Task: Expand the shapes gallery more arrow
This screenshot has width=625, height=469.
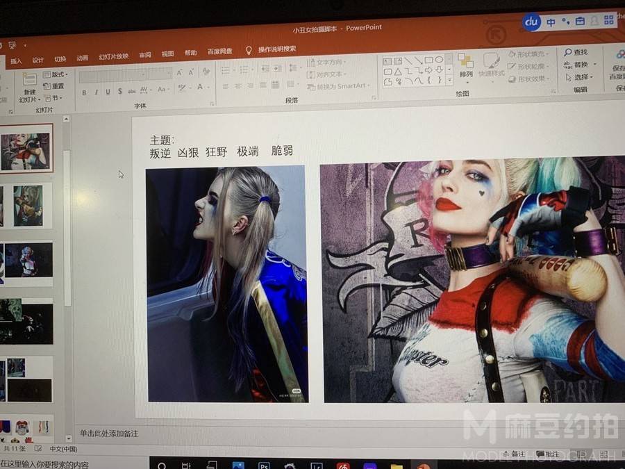Action: [x=449, y=80]
